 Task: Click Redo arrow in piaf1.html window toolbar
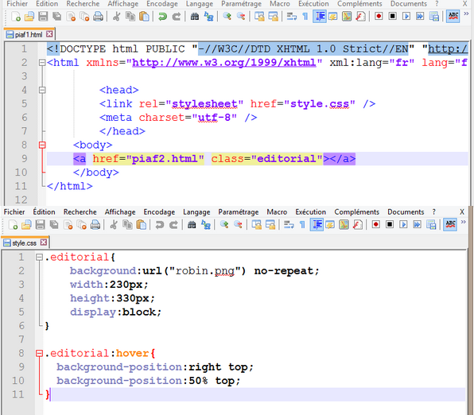point(177,17)
